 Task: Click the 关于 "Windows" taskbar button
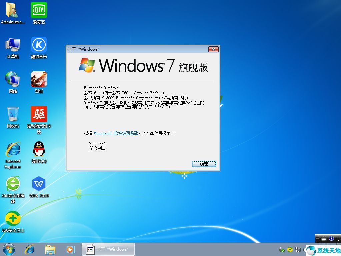(108, 249)
